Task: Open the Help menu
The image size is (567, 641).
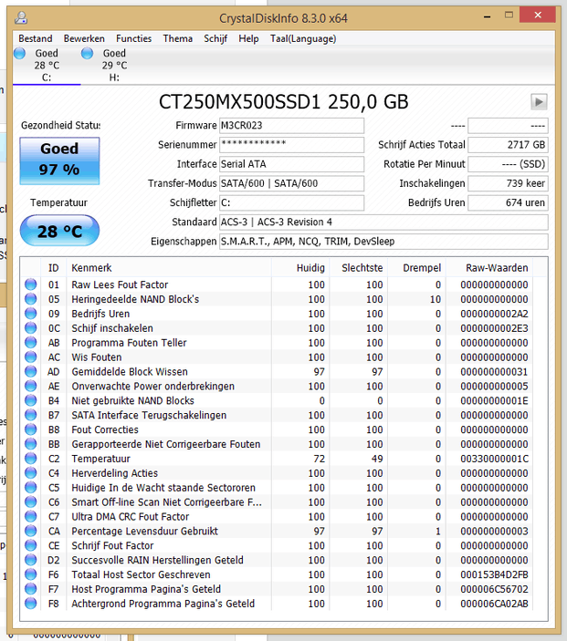Action: [x=248, y=38]
